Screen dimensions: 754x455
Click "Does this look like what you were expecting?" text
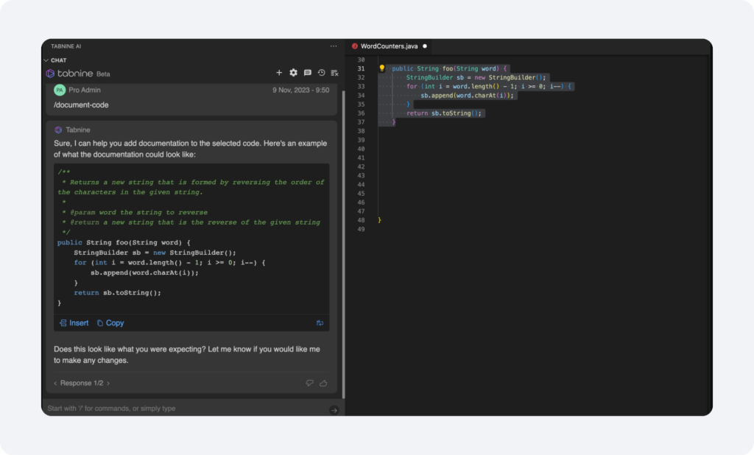click(x=130, y=349)
